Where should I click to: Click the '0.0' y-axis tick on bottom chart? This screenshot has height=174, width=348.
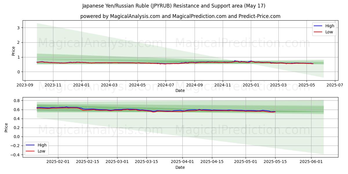point(16,137)
